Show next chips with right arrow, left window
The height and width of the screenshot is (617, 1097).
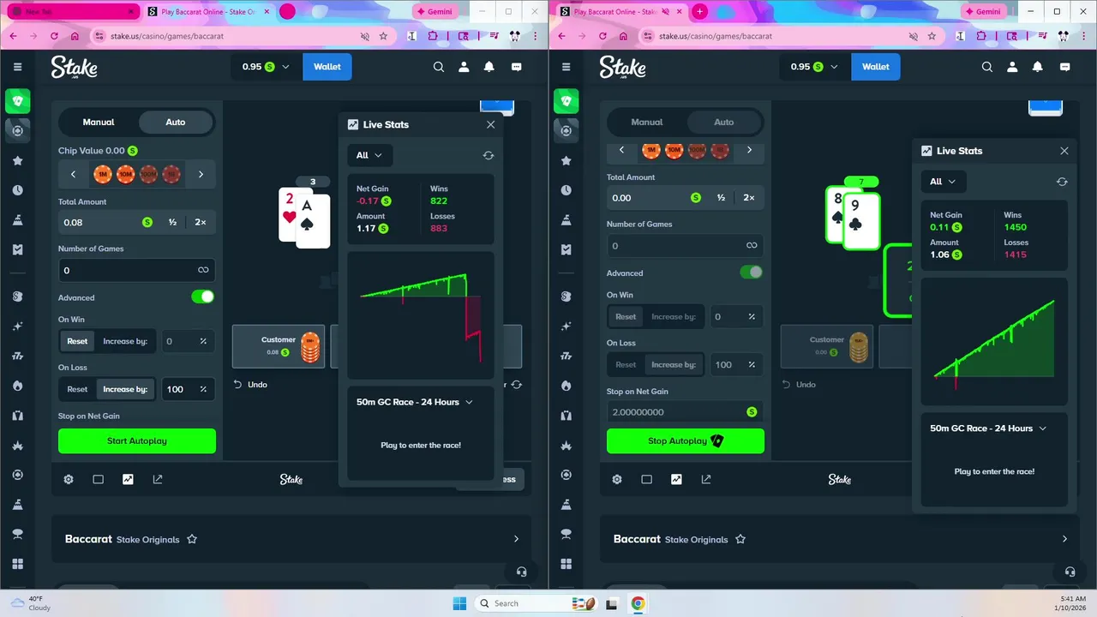(x=201, y=174)
